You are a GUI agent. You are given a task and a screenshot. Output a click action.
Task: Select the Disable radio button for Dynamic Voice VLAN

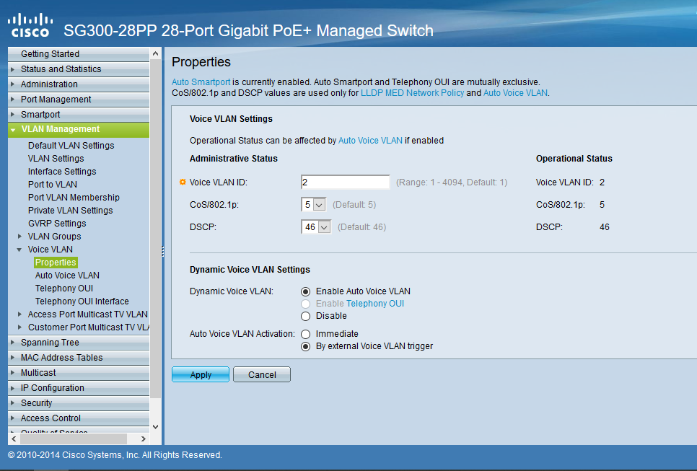[305, 316]
